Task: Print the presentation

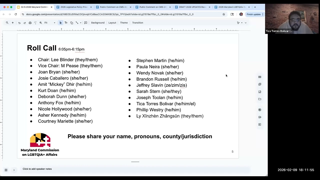Action: tap(30, 23)
